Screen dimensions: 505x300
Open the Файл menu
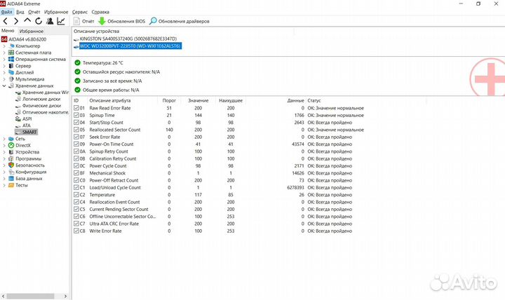[x=6, y=12]
